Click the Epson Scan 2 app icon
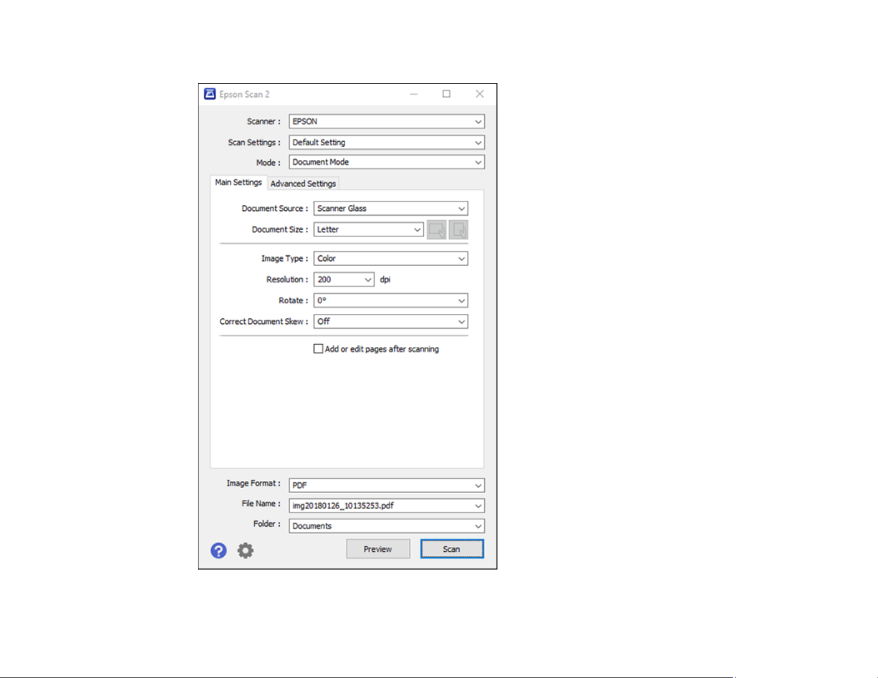 (209, 94)
